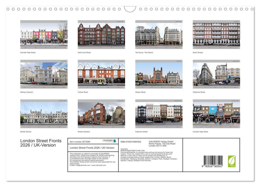Select the Sloane Street July image
The width and height of the screenshot is (260, 187).
[159, 74]
